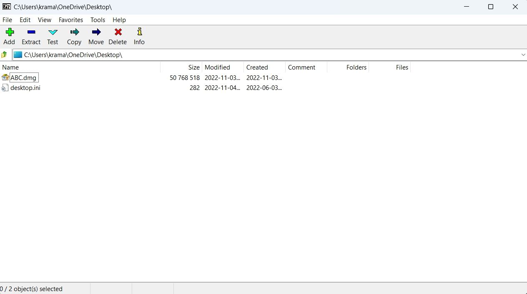
Task: Click the up one level folder icon
Action: [4, 55]
